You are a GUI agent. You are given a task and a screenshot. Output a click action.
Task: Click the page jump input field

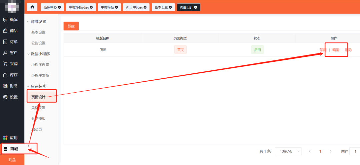pos(355,151)
